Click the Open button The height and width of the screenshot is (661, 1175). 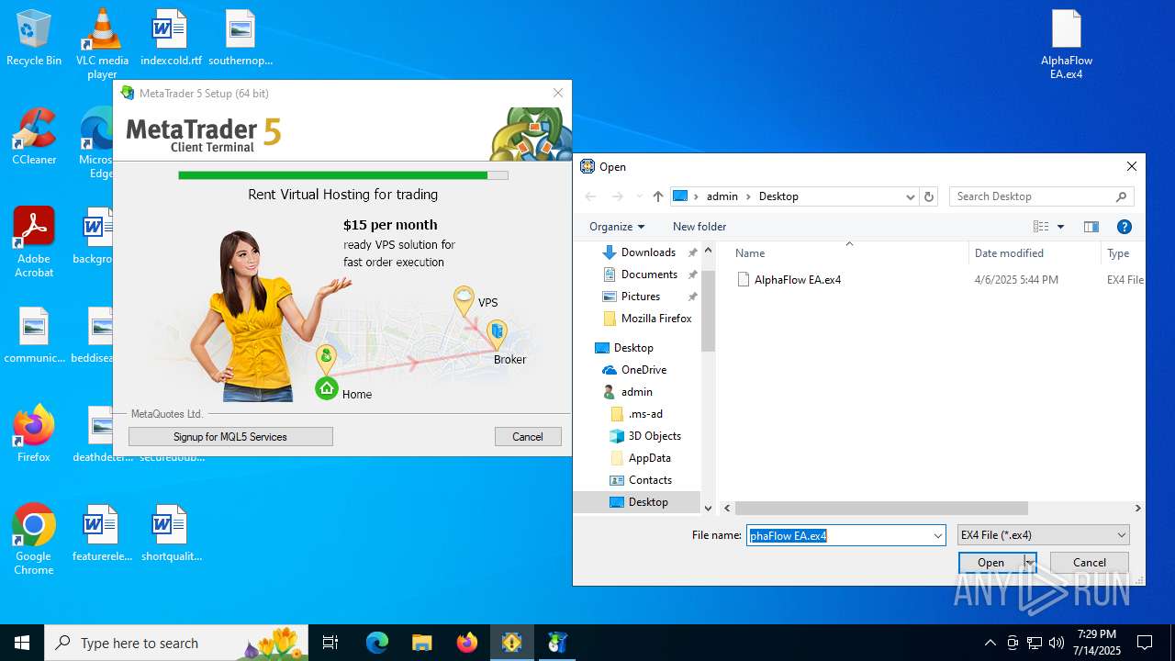tap(990, 563)
